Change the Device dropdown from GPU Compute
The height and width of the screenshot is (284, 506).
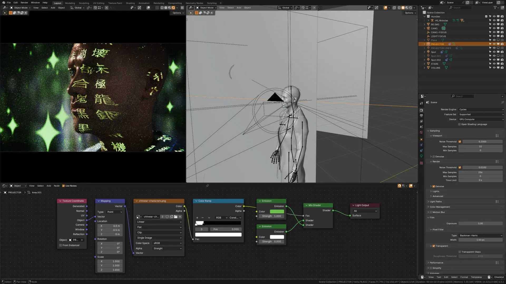(481, 119)
